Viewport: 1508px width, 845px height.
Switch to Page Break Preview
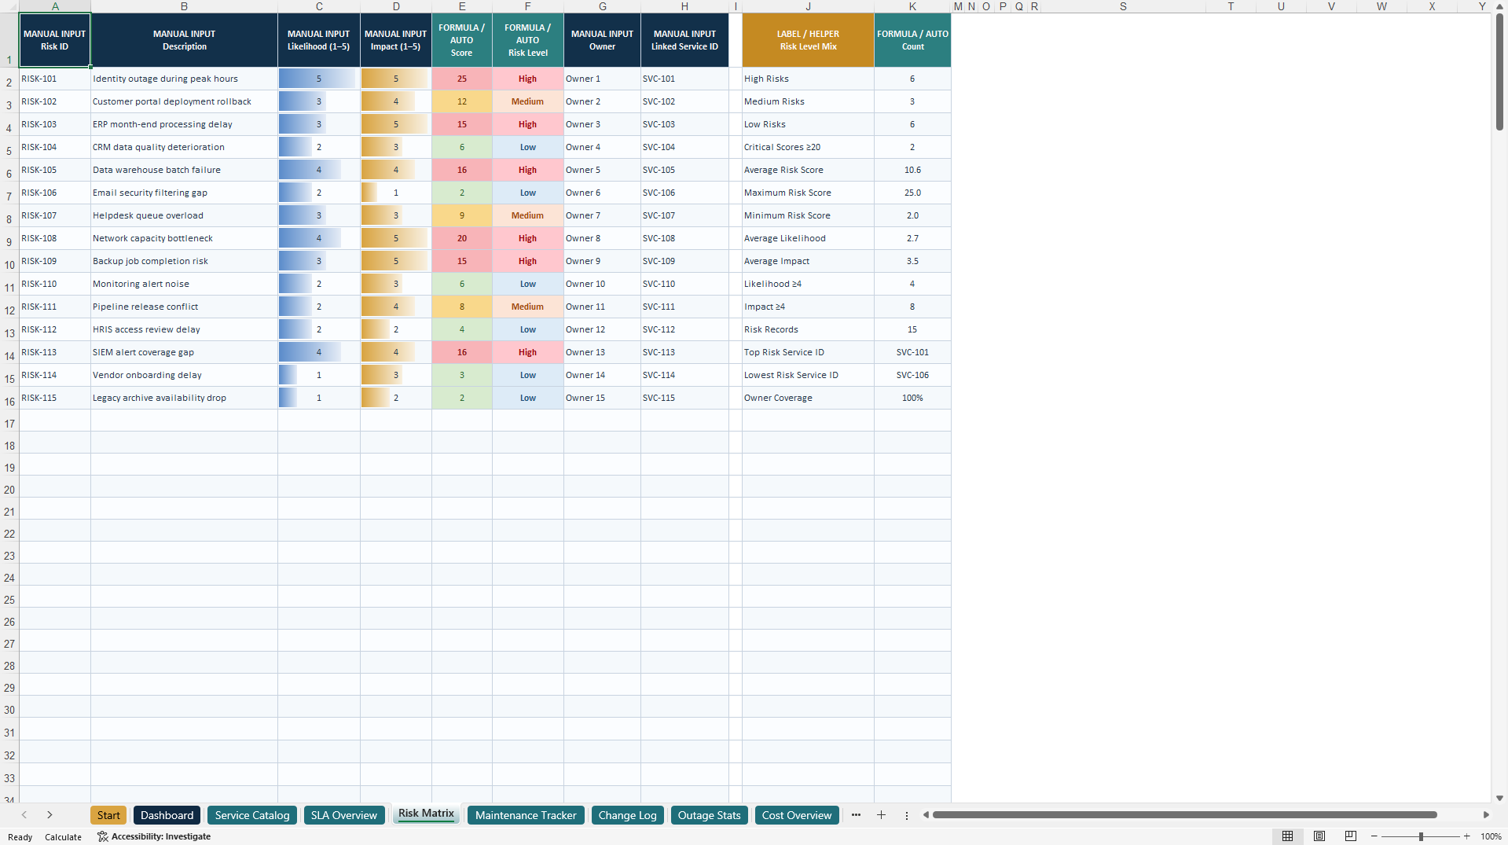[1351, 836]
